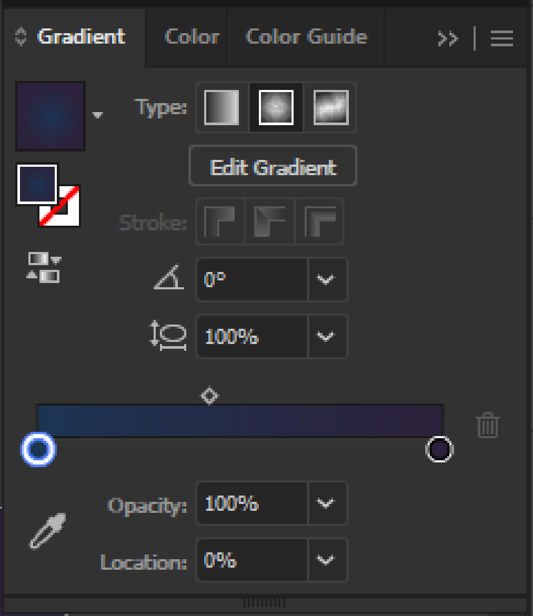This screenshot has height=616, width=533.
Task: Select the left blue gradient stop
Action: point(38,450)
